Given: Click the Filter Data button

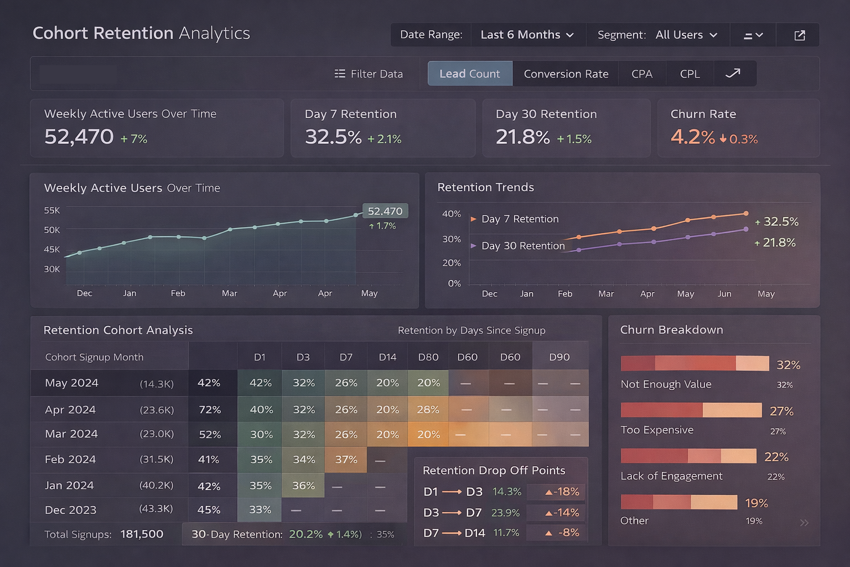Looking at the screenshot, I should (369, 74).
